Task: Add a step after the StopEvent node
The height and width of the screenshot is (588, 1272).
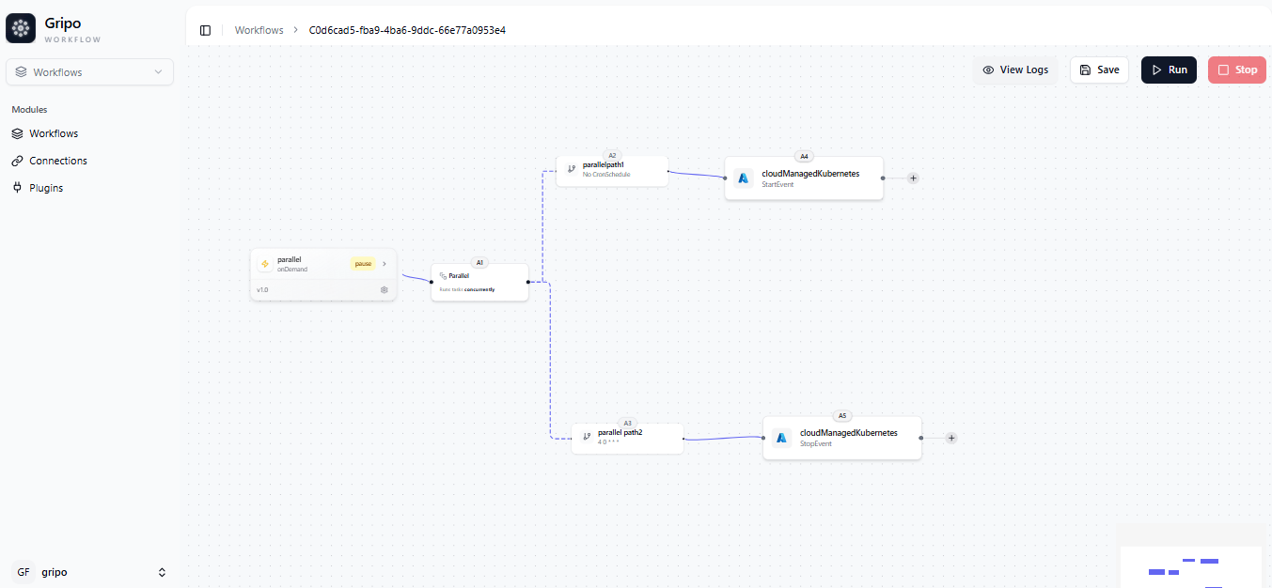Action: click(951, 438)
